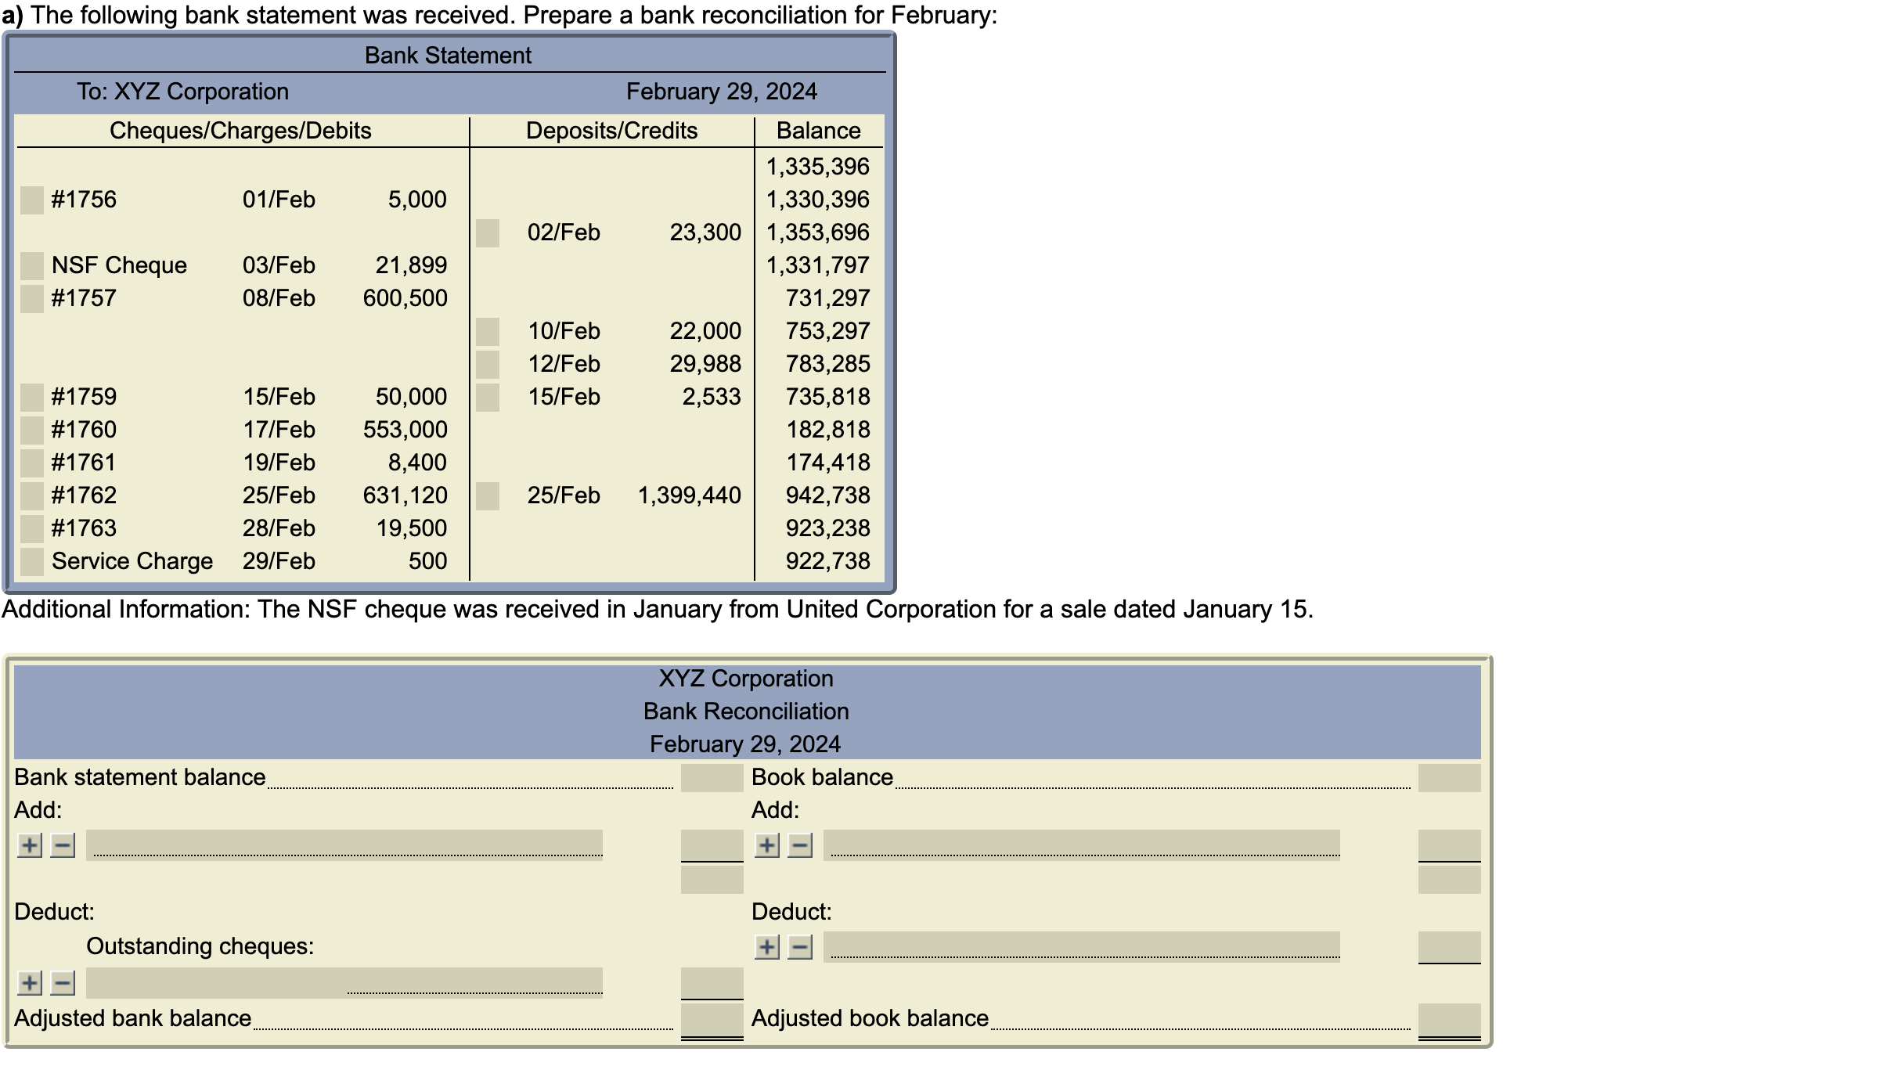Click plus icon under book side Add
Viewport: 1885px width, 1077px height.
767,845
